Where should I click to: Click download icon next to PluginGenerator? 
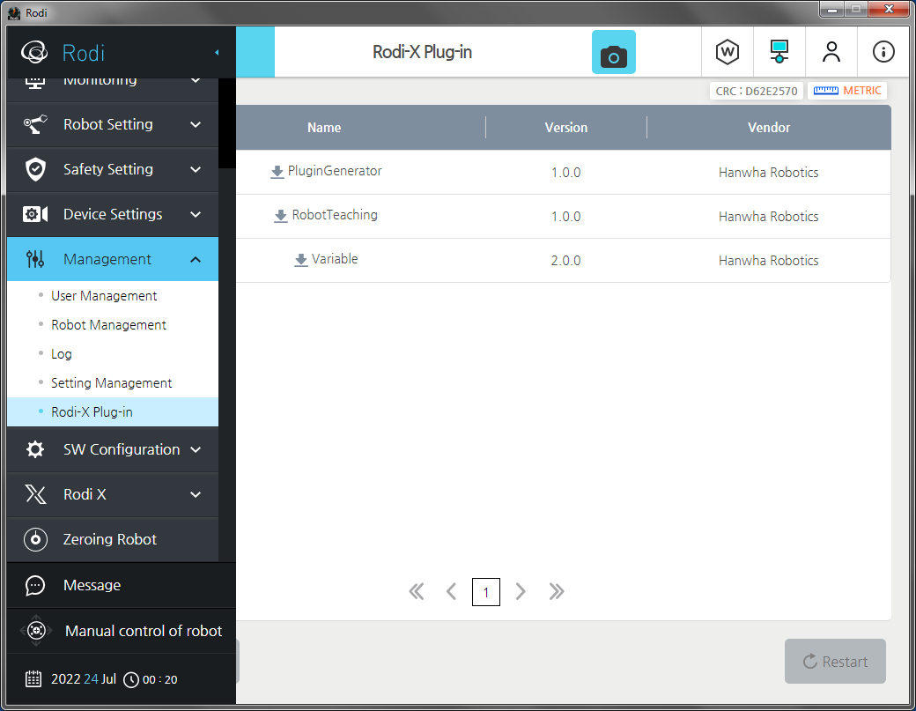click(x=277, y=172)
